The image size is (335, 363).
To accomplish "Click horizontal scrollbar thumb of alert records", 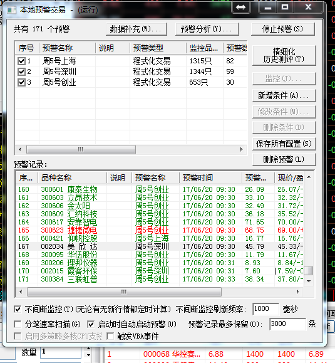I will pos(124,292).
